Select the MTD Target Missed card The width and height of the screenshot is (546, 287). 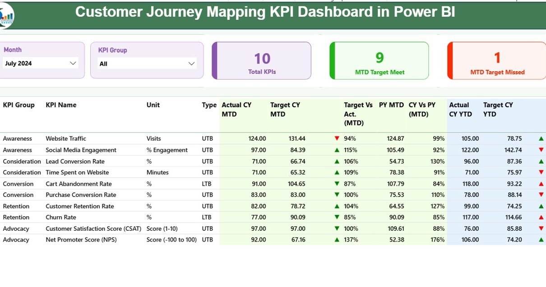coord(497,61)
